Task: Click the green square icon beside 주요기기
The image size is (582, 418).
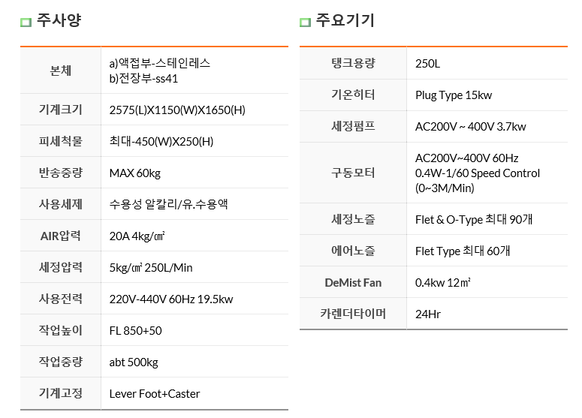Action: click(x=305, y=23)
